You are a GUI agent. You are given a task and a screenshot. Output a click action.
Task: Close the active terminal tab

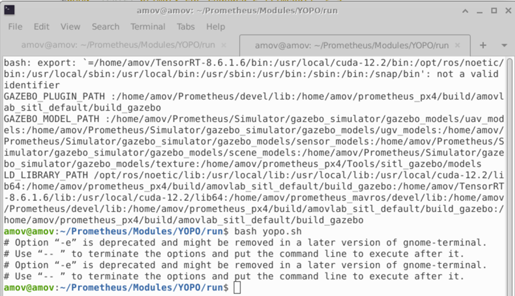pyautogui.click(x=457, y=45)
